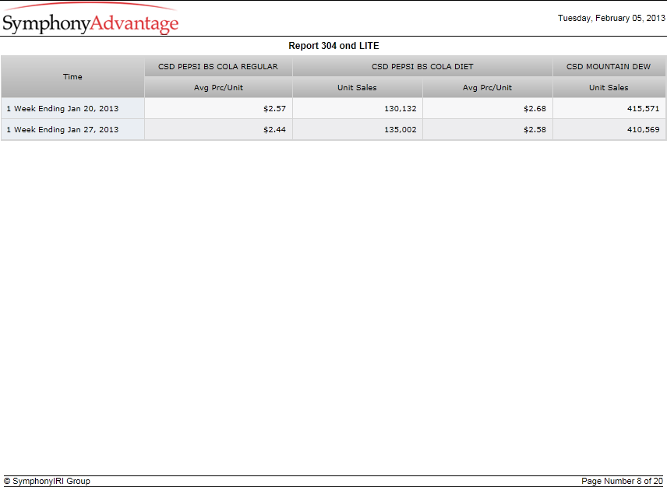Screen dimensions: 667x491
Task: Select Avg Prc/Unit subheader under Cola Diet
Action: pos(488,87)
